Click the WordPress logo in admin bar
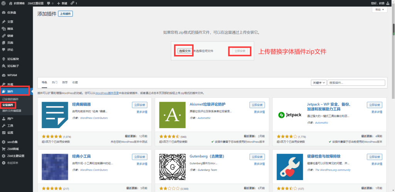395x192 pixels. pyautogui.click(x=3, y=3)
